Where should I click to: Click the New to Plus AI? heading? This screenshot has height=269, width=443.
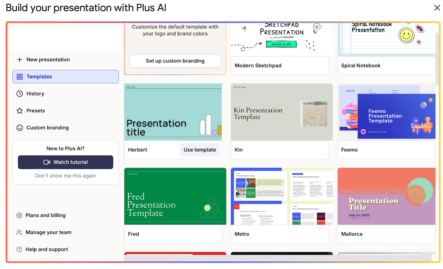pos(65,149)
